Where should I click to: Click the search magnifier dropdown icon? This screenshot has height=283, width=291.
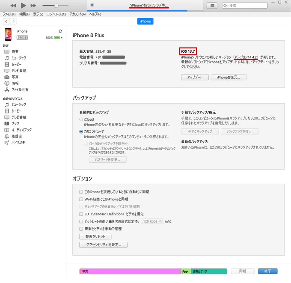[x=226, y=6]
